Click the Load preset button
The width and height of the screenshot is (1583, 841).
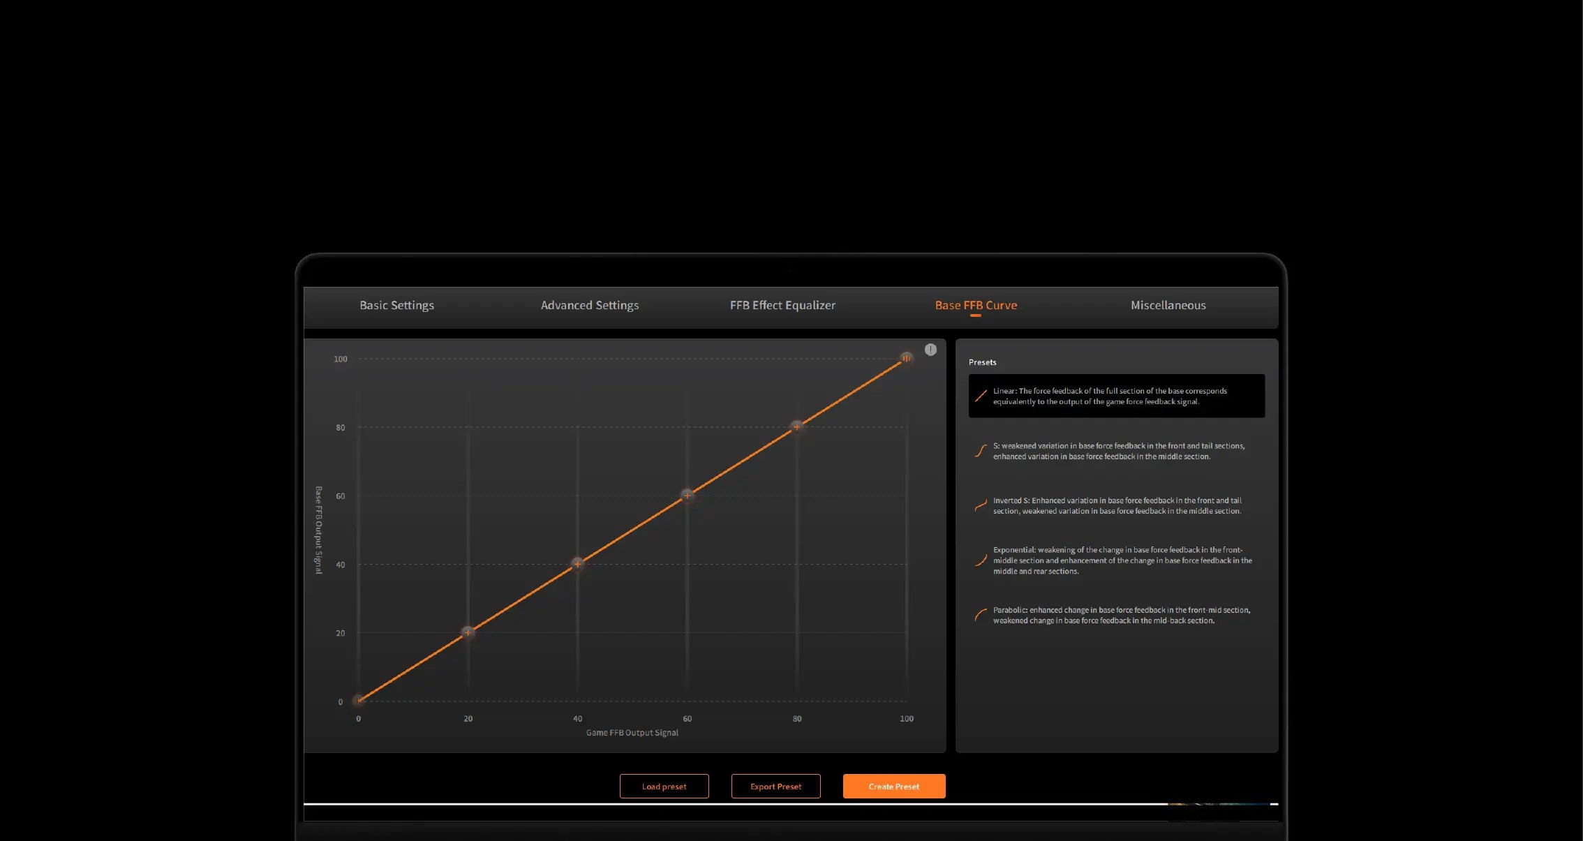pyautogui.click(x=664, y=786)
